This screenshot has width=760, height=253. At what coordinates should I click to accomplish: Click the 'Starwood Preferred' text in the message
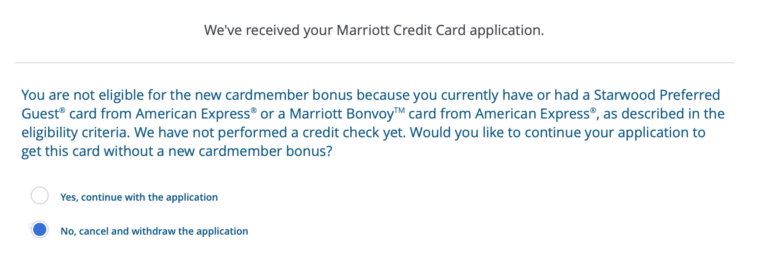pos(657,95)
